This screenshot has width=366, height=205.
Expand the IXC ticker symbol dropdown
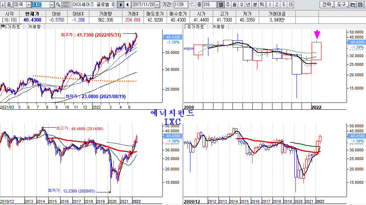51,5
